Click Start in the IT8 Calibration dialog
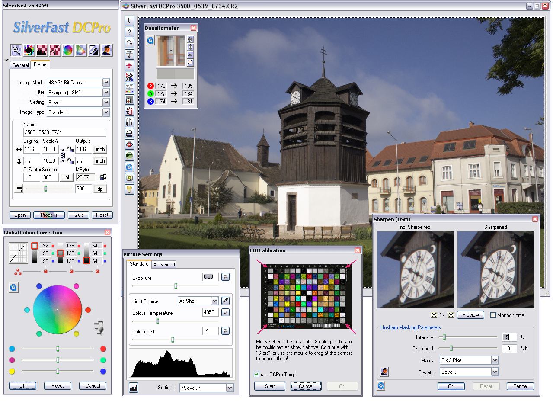Image resolution: width=553 pixels, height=404 pixels. coord(270,386)
